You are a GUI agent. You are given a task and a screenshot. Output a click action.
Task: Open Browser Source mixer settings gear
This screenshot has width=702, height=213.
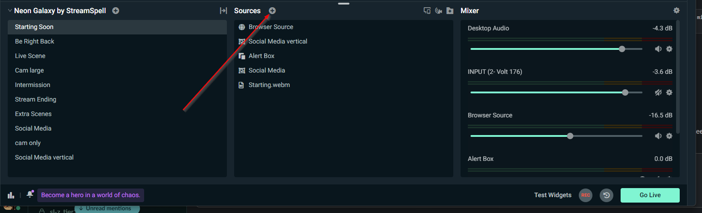pyautogui.click(x=669, y=136)
